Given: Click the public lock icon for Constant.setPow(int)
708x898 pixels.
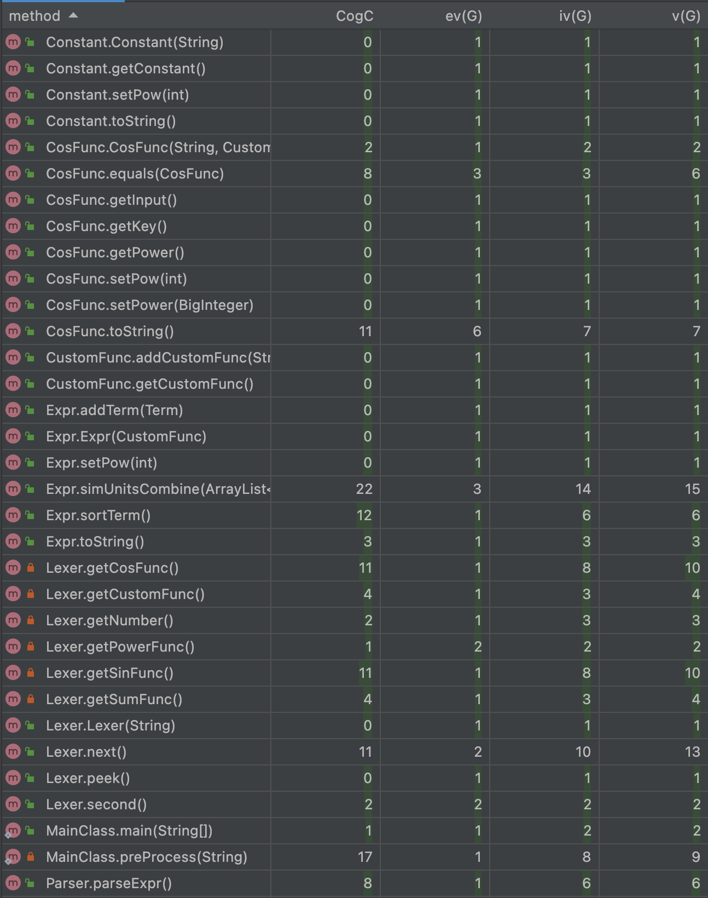Looking at the screenshot, I should coord(31,95).
